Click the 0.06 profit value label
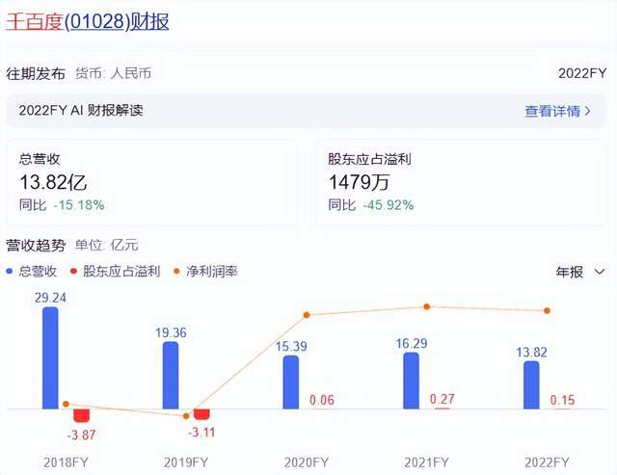This screenshot has width=617, height=475. tap(322, 400)
